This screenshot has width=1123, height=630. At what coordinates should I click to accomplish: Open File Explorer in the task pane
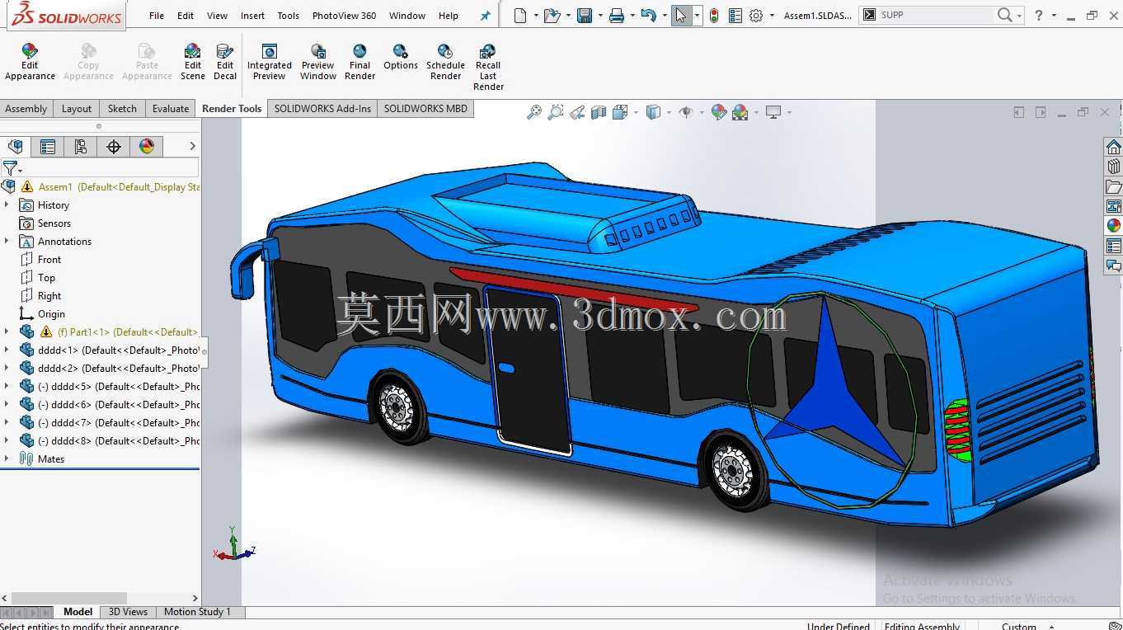click(x=1113, y=186)
